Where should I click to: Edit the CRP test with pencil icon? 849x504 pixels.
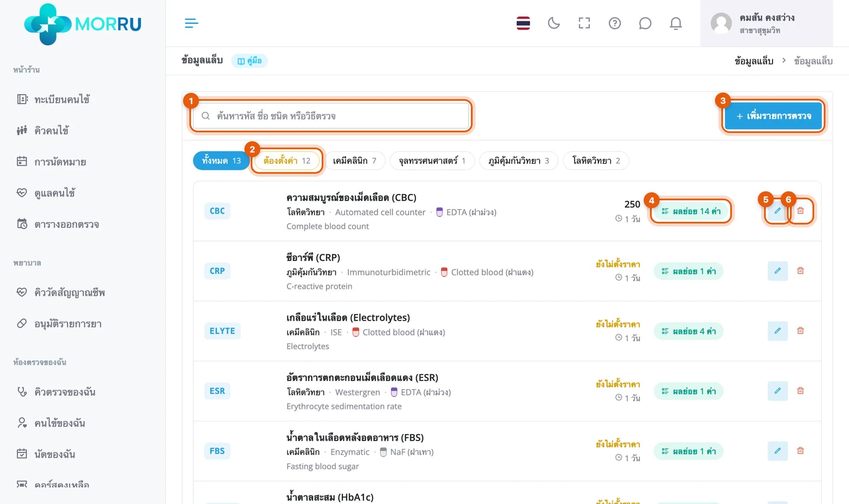coord(778,271)
